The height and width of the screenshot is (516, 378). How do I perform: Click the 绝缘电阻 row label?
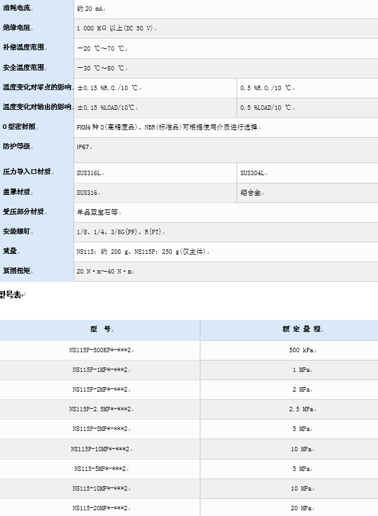pyautogui.click(x=18, y=28)
